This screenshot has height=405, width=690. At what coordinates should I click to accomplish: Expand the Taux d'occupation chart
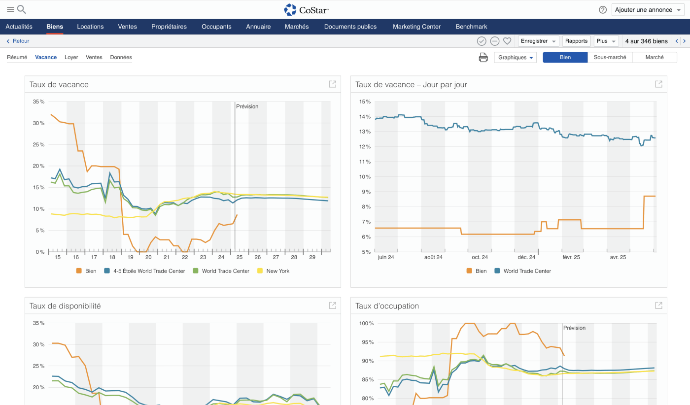click(658, 305)
